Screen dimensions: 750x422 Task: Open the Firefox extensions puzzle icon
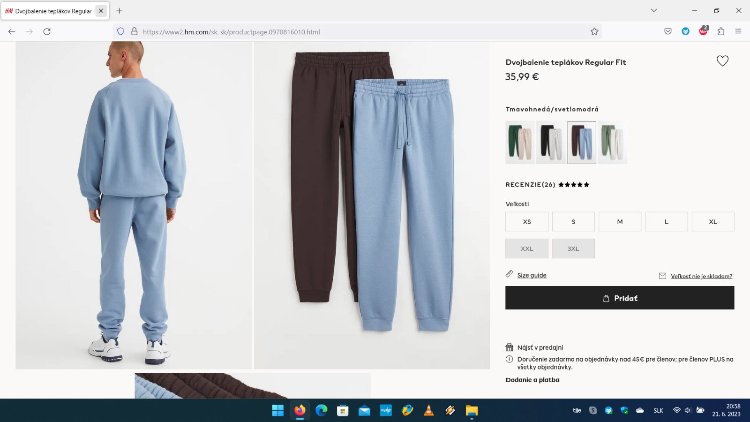[721, 31]
